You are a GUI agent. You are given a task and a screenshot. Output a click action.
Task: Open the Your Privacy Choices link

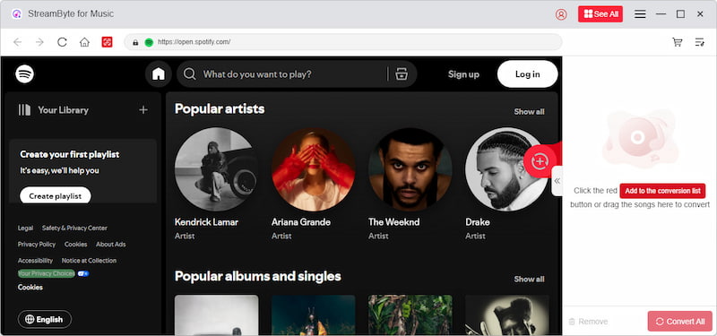(47, 273)
